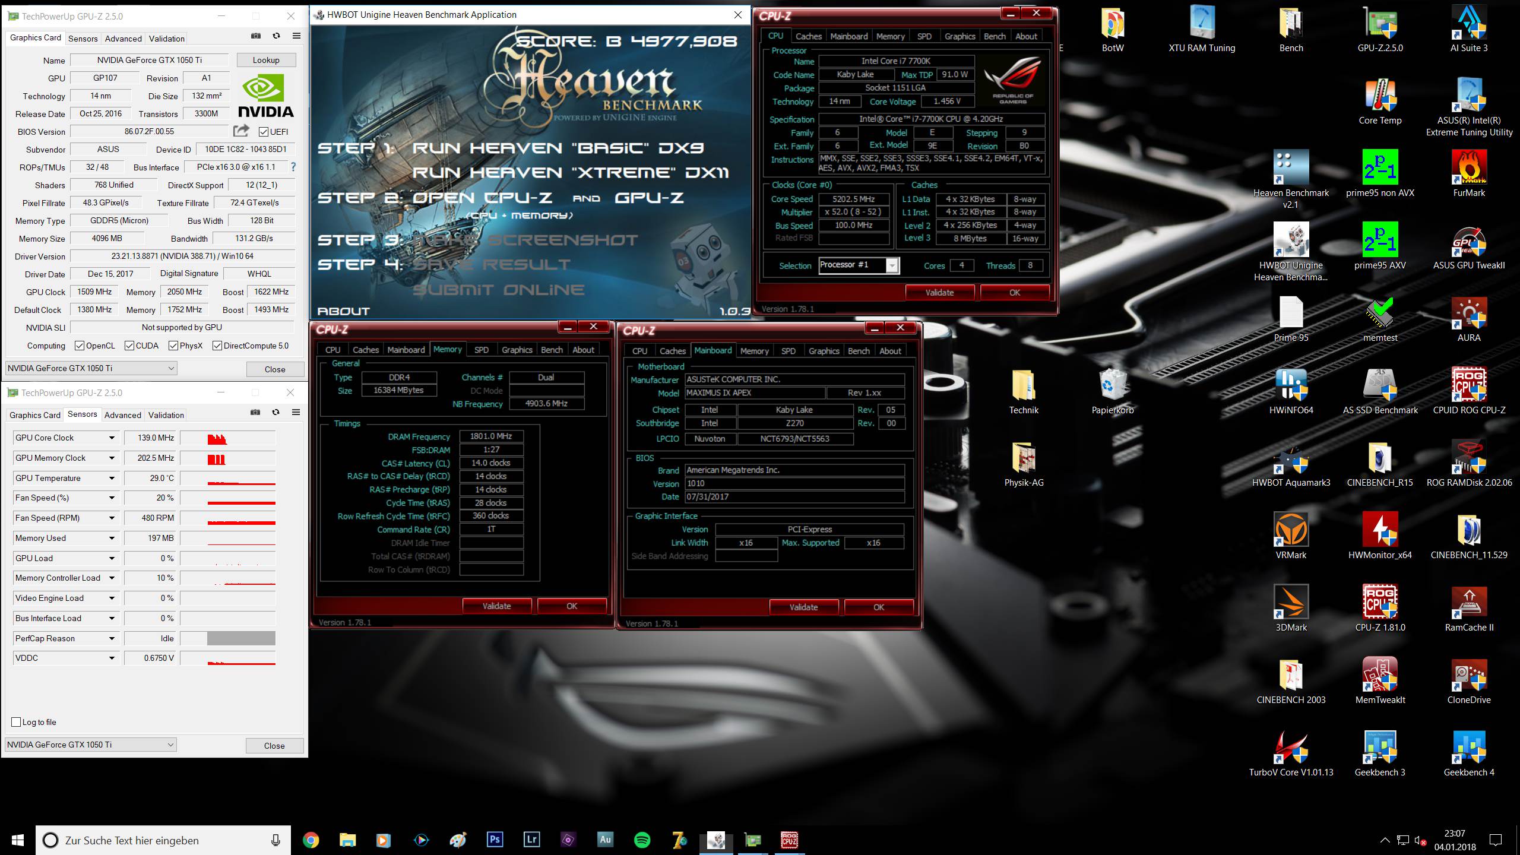Expand the VDDC sensor dropdown
The height and width of the screenshot is (855, 1520).
pyautogui.click(x=112, y=658)
